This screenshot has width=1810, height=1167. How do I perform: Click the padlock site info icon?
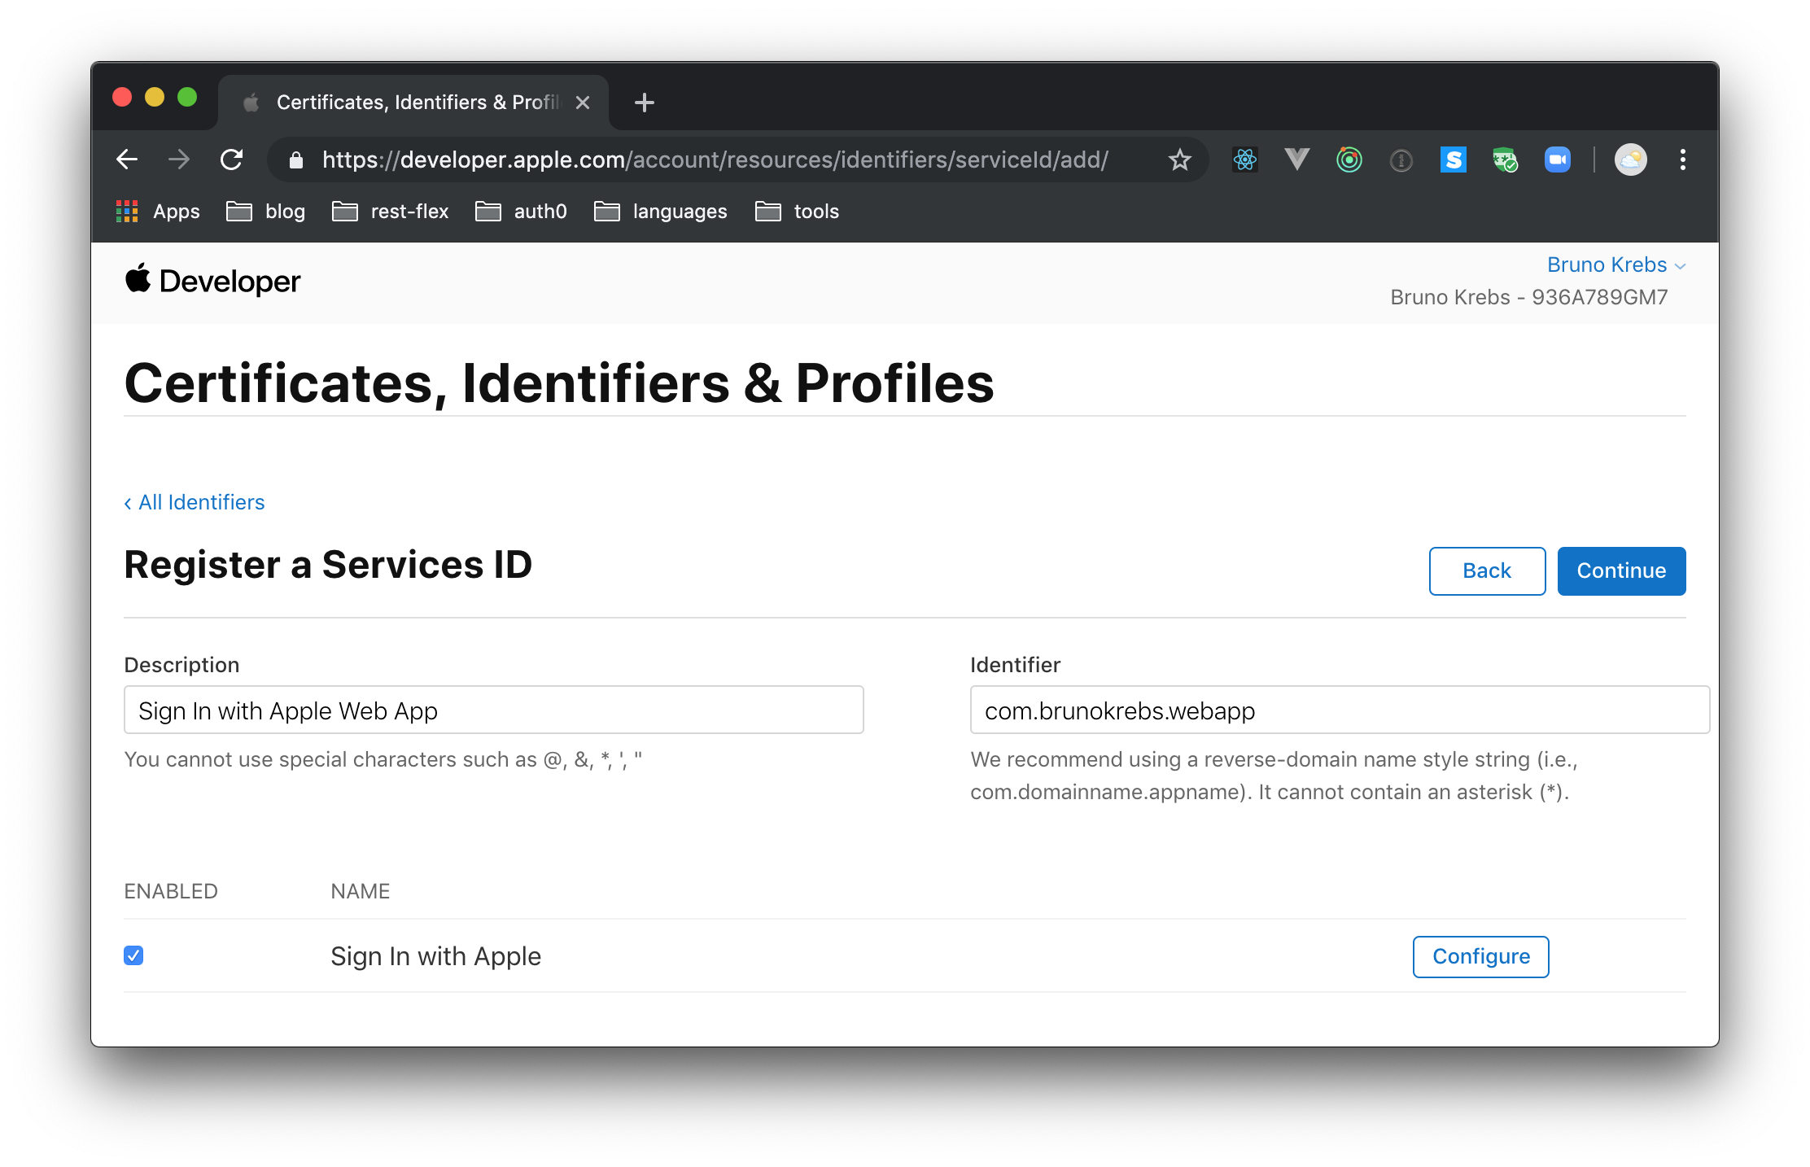click(x=296, y=160)
